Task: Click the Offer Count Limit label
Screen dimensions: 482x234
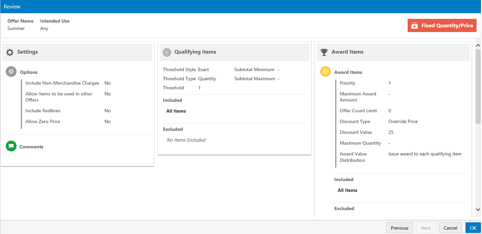Action: coord(358,111)
